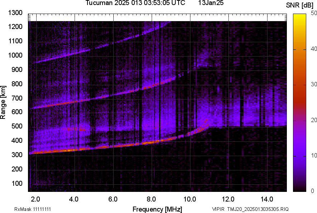317x213 pixels.
Task: Click the VIPIR TMJ20 RIQ filename text
Action: point(250,209)
